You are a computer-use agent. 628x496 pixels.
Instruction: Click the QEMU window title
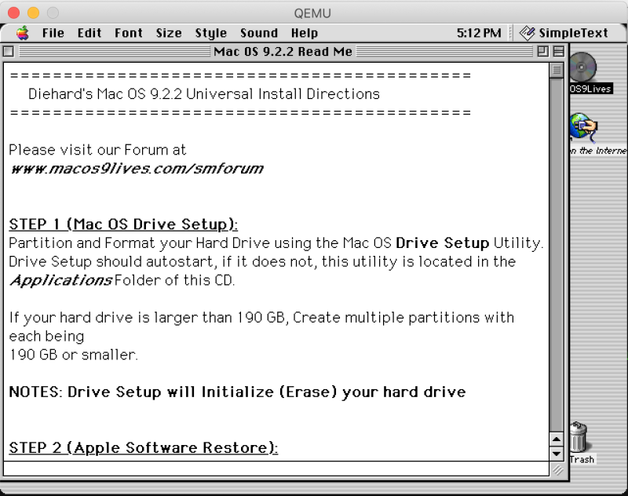pyautogui.click(x=312, y=13)
